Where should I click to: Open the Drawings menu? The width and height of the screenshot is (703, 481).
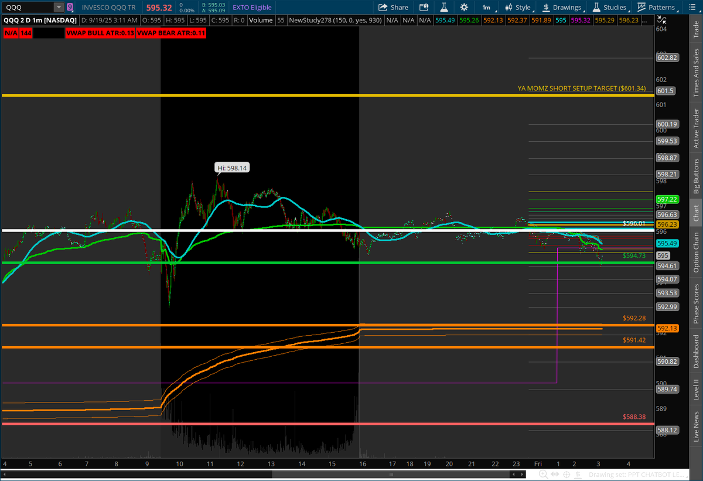[564, 8]
